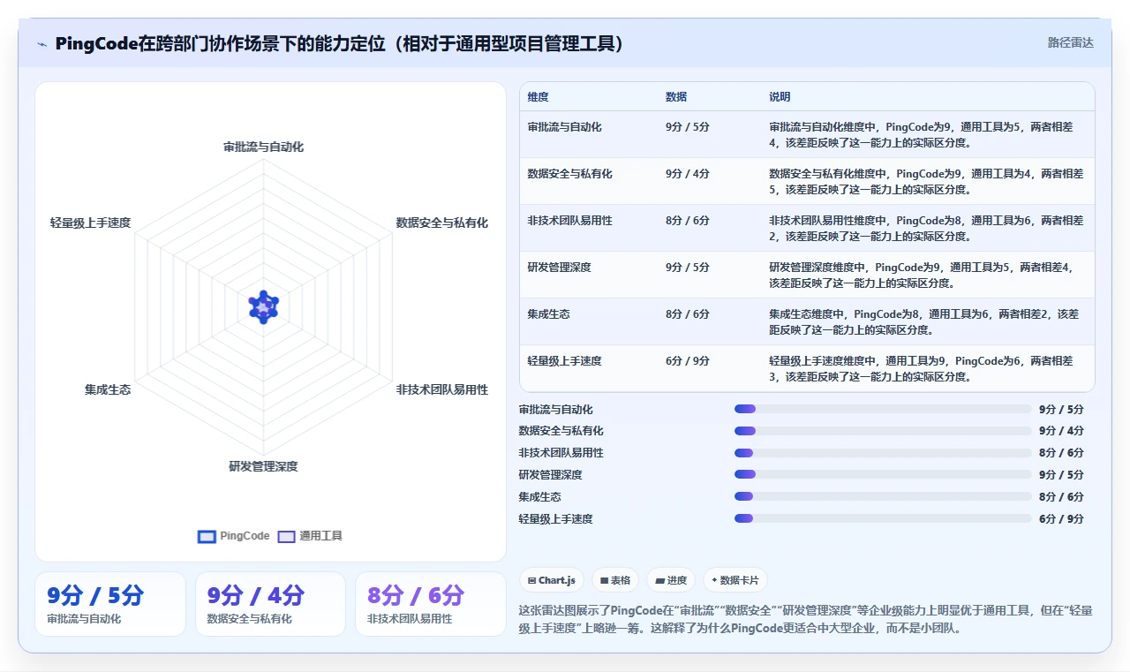Click the 集成生态 progress bar
This screenshot has width=1130, height=672.
(x=883, y=497)
